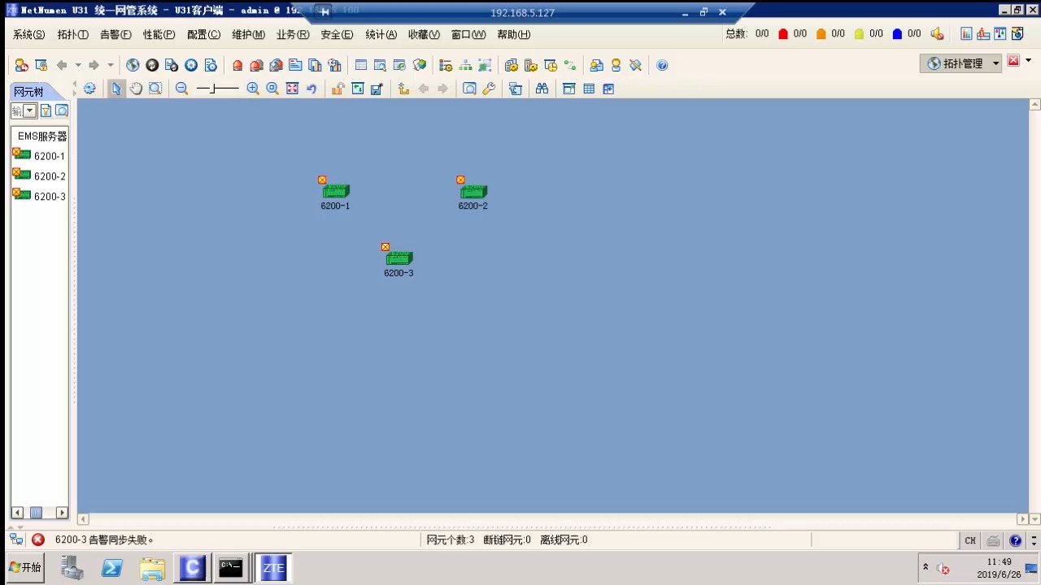Open the back arrow history dropdown
This screenshot has height=585, width=1041.
coord(78,65)
